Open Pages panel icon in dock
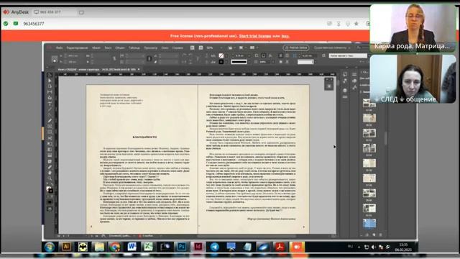Screen dimensions: 460x259 345,74
